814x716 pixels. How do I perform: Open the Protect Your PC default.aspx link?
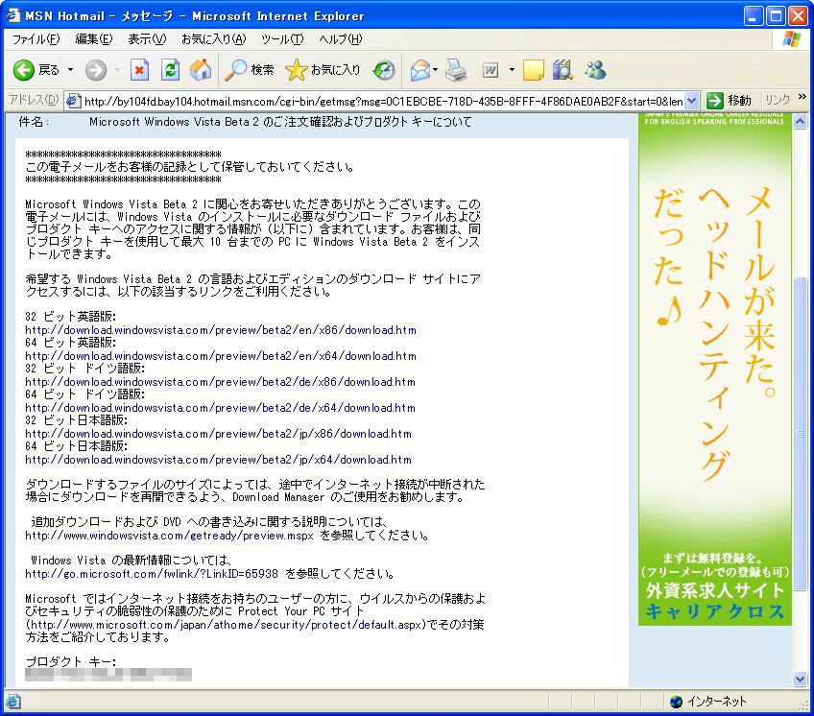pos(226,625)
